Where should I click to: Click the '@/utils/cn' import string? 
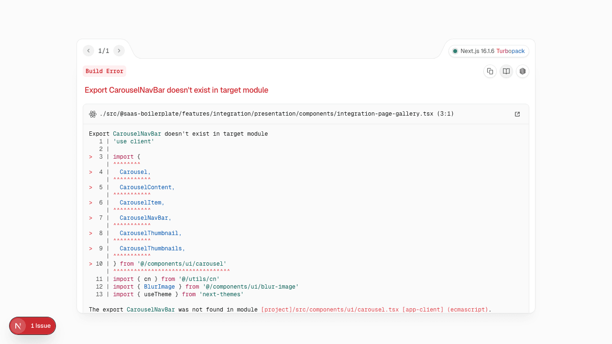tap(199, 279)
